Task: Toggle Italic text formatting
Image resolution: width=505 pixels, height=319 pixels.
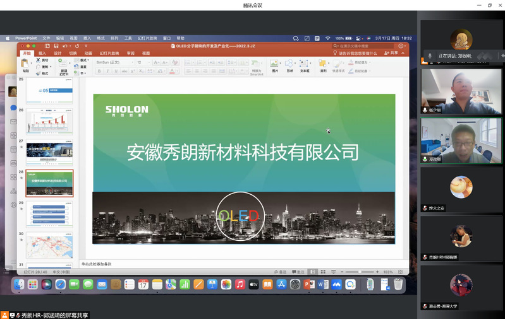Action: 107,71
